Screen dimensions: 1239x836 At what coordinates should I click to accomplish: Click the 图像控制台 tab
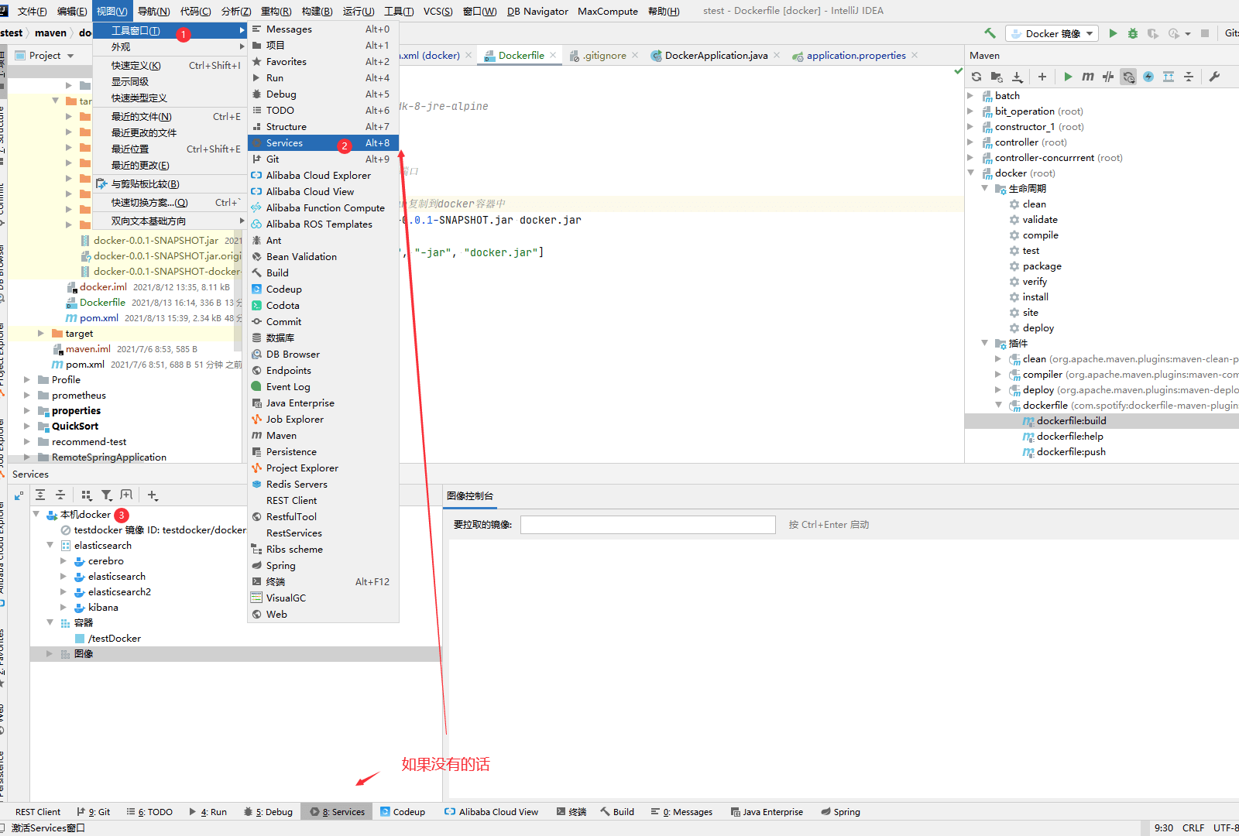(470, 496)
